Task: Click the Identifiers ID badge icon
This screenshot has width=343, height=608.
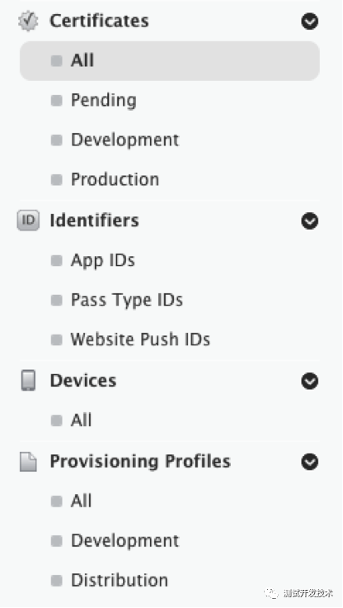Action: tap(28, 221)
